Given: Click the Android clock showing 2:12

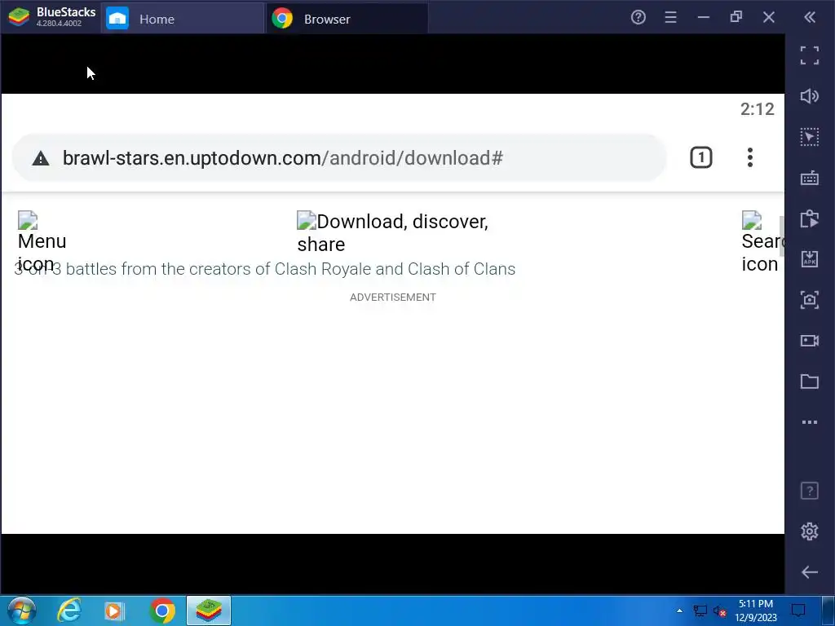Looking at the screenshot, I should tap(757, 109).
